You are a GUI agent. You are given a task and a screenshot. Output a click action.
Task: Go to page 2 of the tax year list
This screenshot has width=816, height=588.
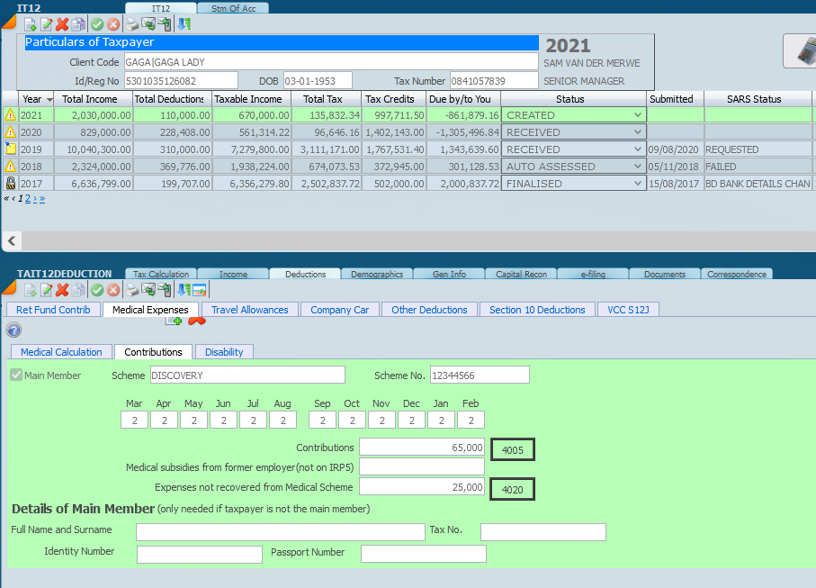tap(28, 198)
